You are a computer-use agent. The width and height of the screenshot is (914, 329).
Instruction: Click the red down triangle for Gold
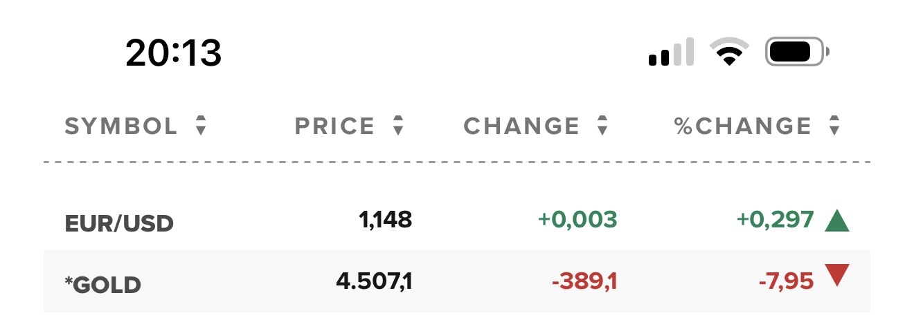837,275
